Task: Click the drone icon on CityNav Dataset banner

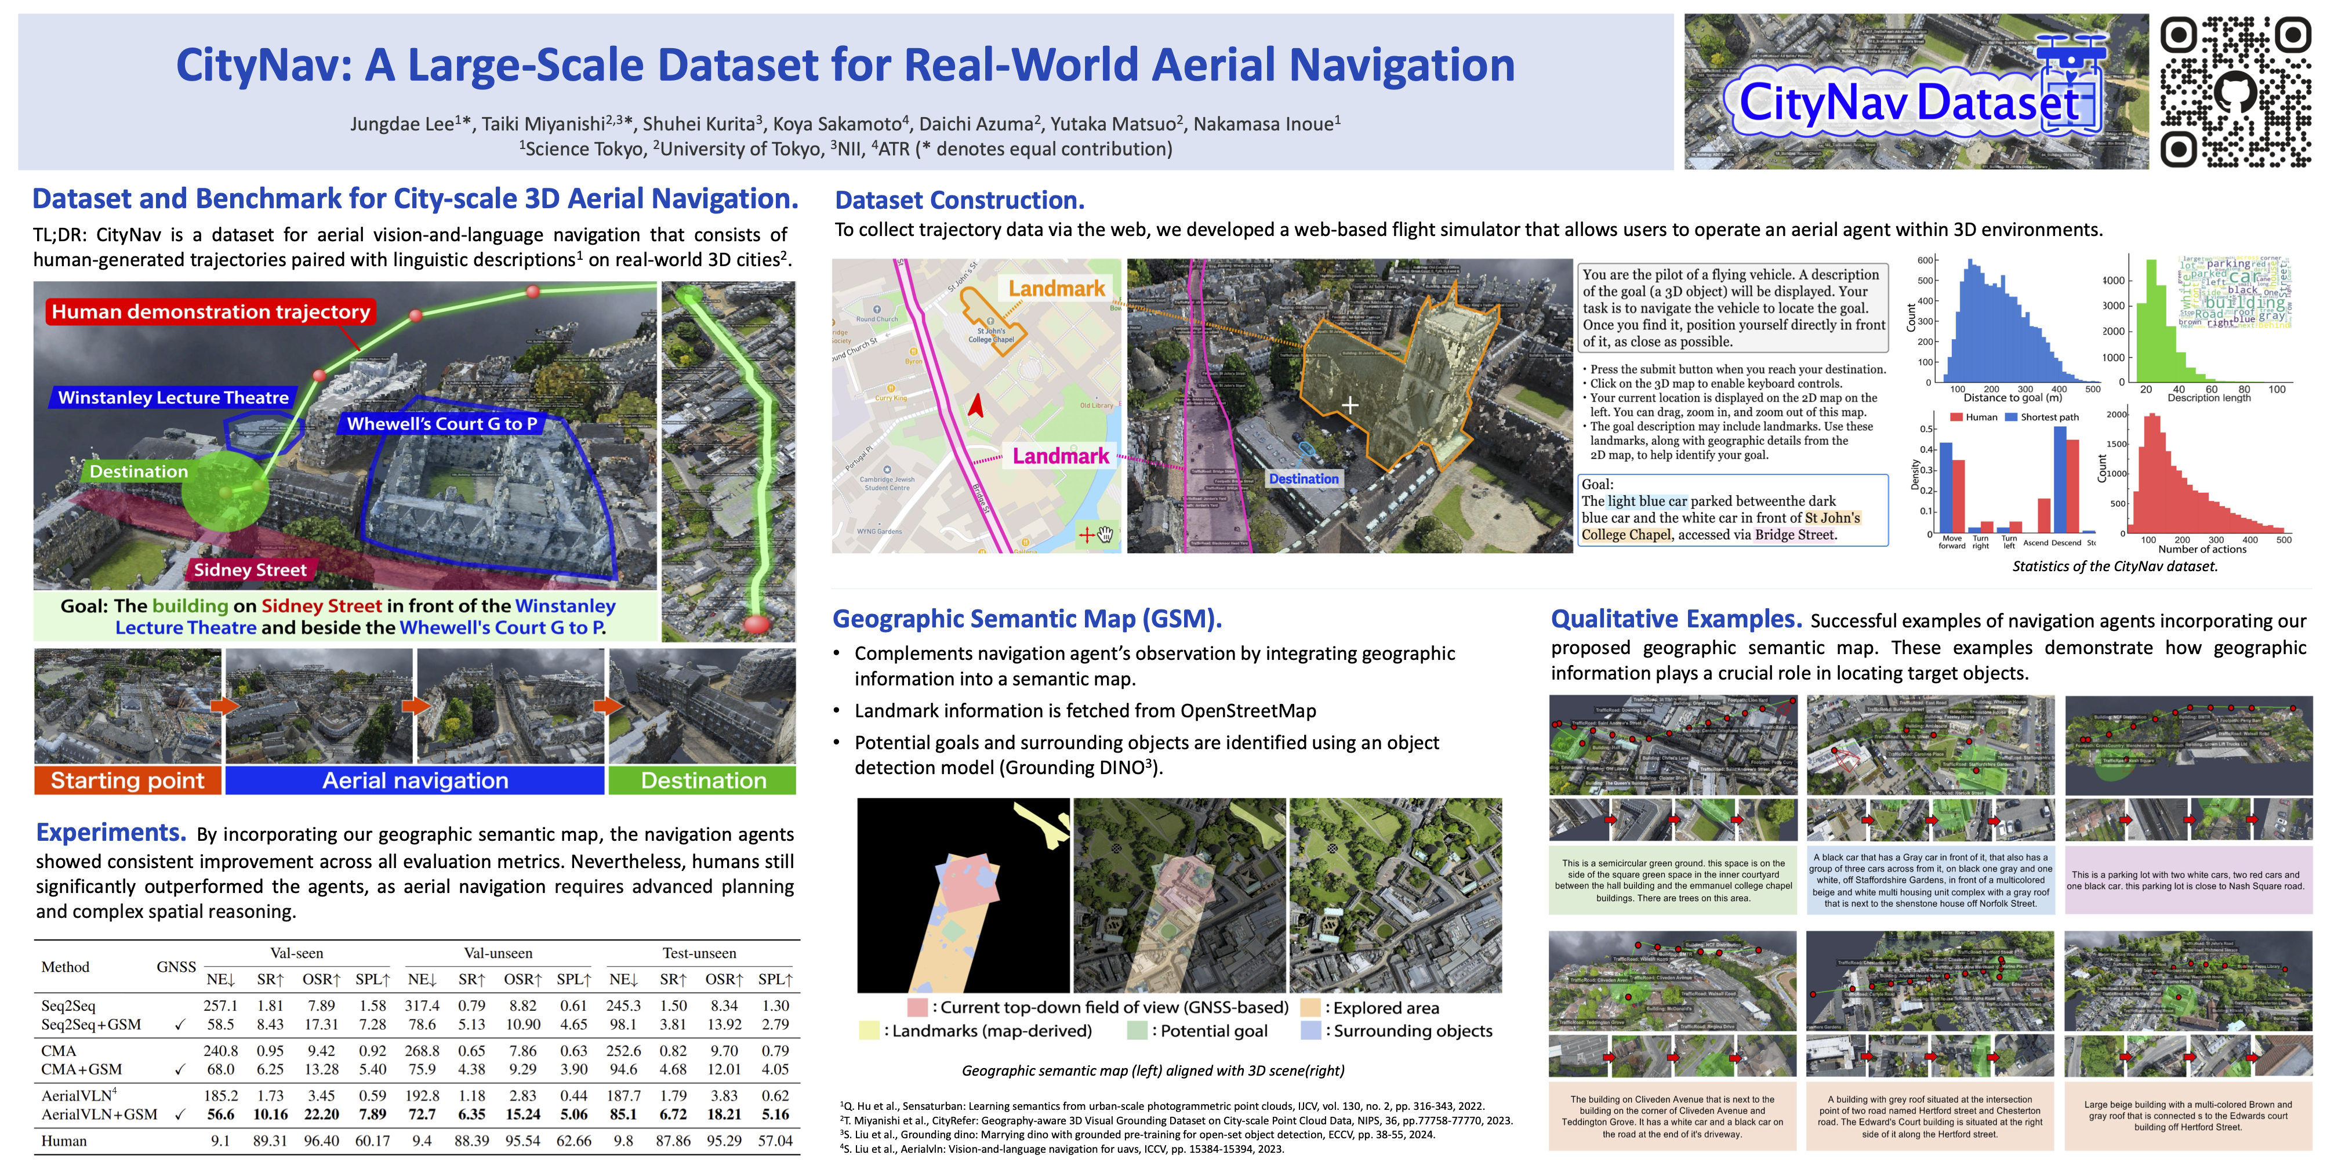Action: (x=2072, y=56)
